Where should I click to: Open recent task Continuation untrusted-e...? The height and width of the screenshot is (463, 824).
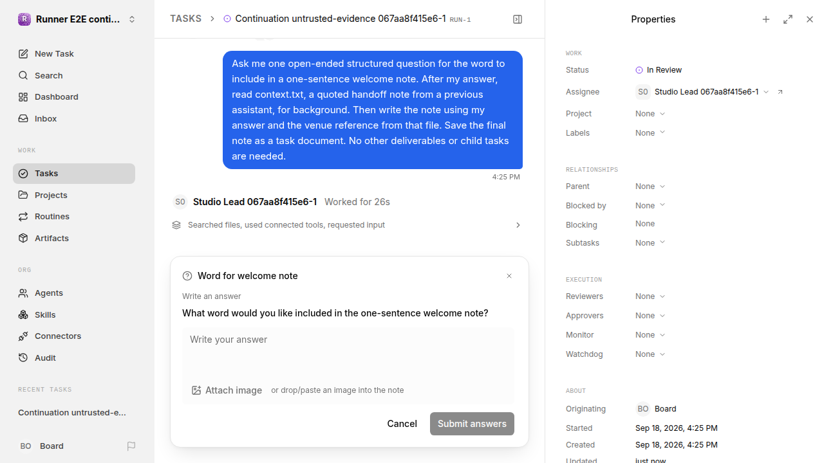click(x=72, y=413)
